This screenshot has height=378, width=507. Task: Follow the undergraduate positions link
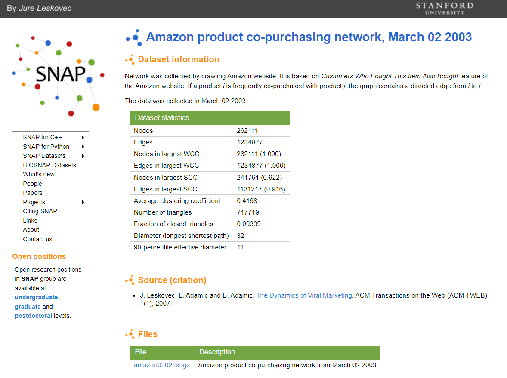point(37,297)
